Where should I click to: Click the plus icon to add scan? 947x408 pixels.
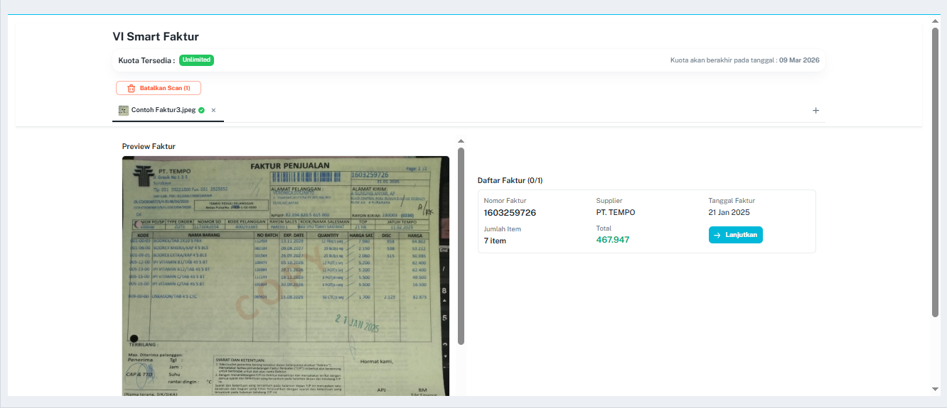[x=815, y=111]
